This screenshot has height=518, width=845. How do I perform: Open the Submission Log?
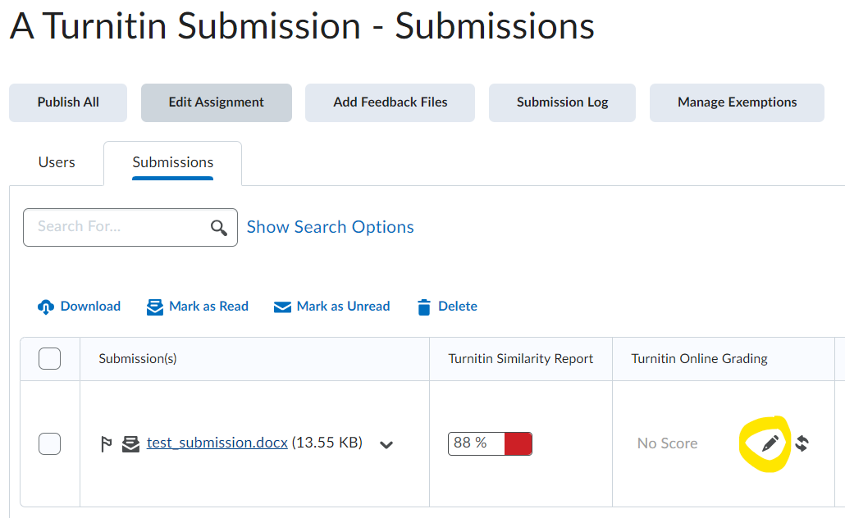coord(562,102)
